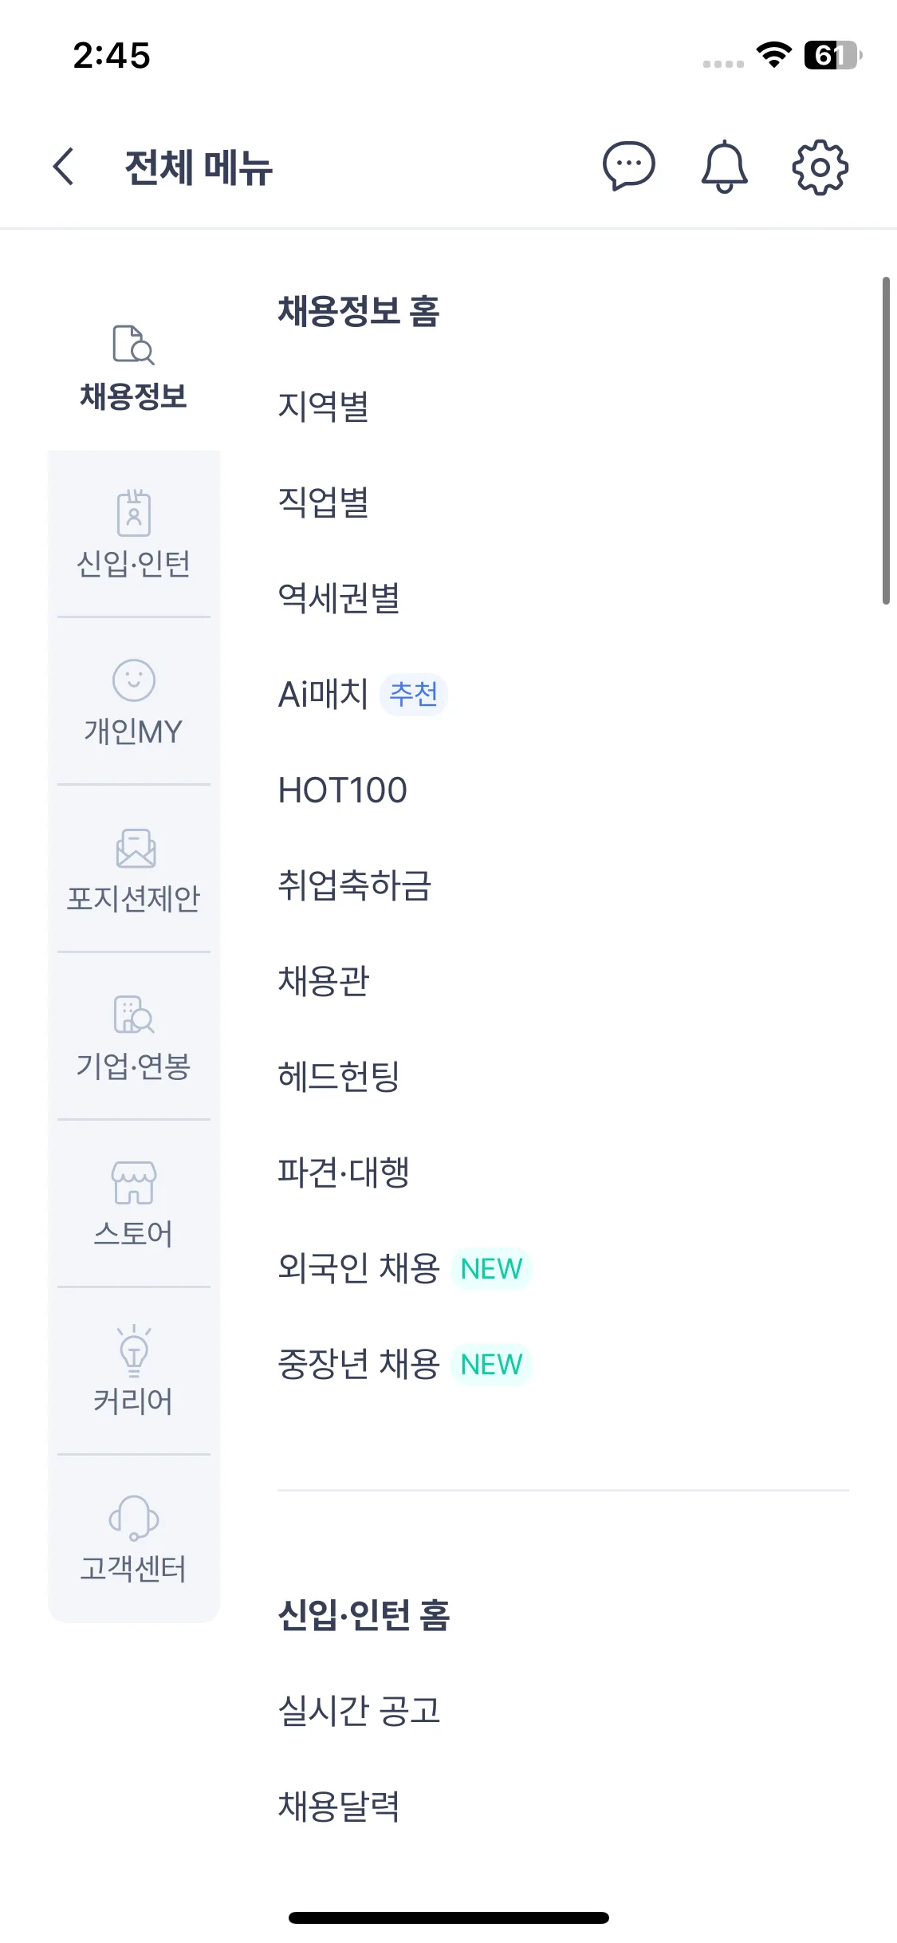Image resolution: width=897 pixels, height=1943 pixels.
Task: Switch to the 채용정보 sidebar tab
Action: tap(133, 367)
